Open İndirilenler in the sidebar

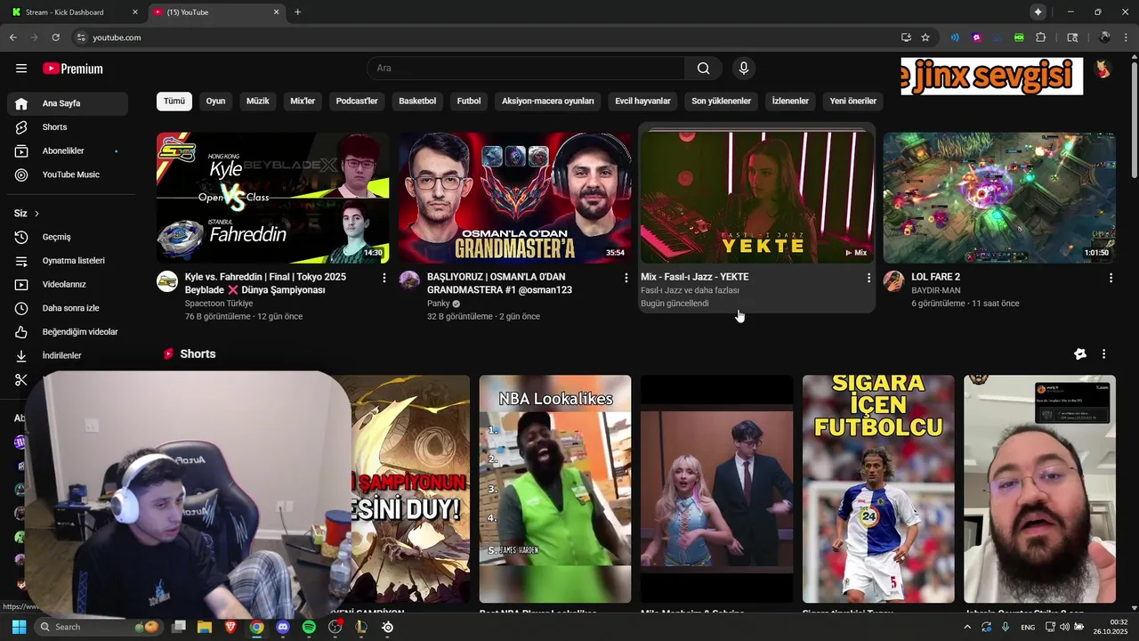coord(68,355)
